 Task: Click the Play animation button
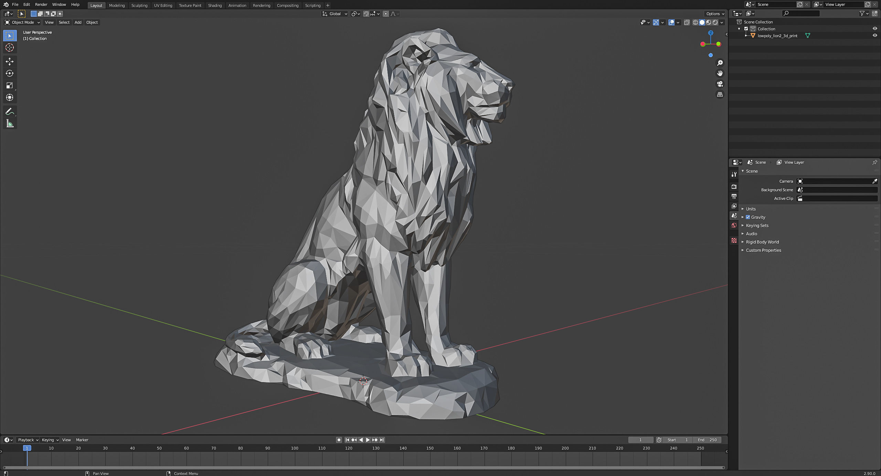368,440
